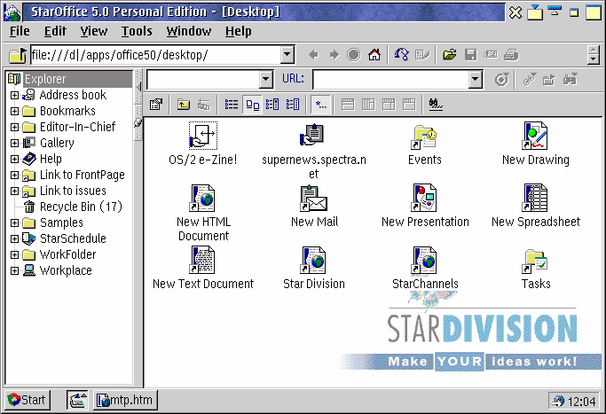Open New HTML Document icon
This screenshot has height=414, width=606.
pos(202,198)
